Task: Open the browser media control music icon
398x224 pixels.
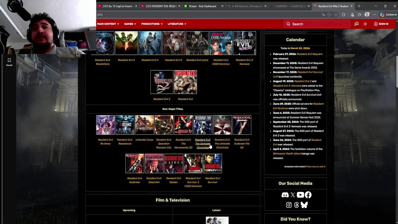Action: (352, 15)
